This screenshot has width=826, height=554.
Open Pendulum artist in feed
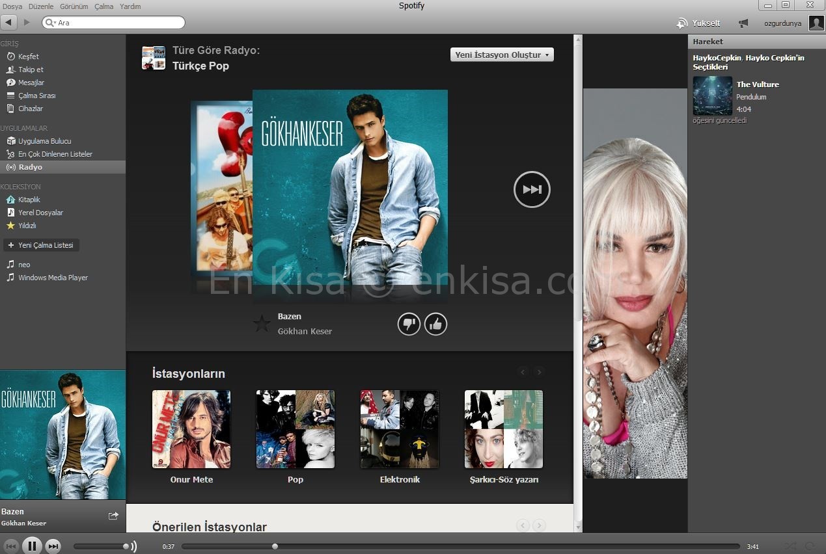click(x=751, y=97)
